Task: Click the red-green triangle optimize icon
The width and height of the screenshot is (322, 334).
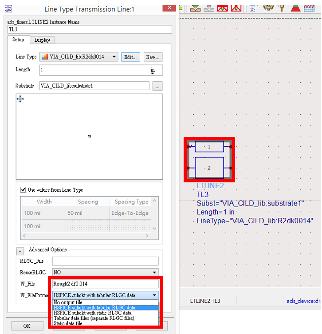Action: (295, 8)
